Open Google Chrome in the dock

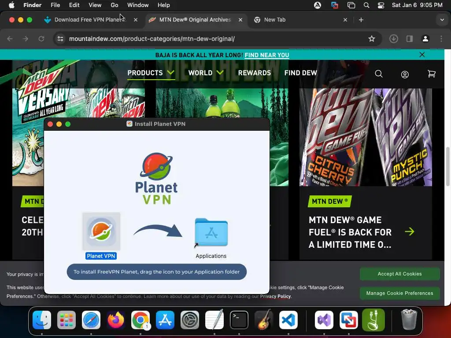[x=140, y=320]
